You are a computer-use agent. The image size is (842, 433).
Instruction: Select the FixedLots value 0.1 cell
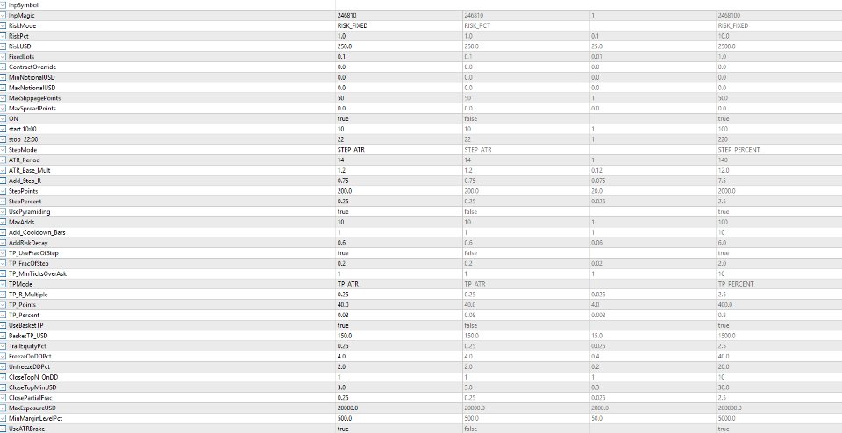[398, 56]
